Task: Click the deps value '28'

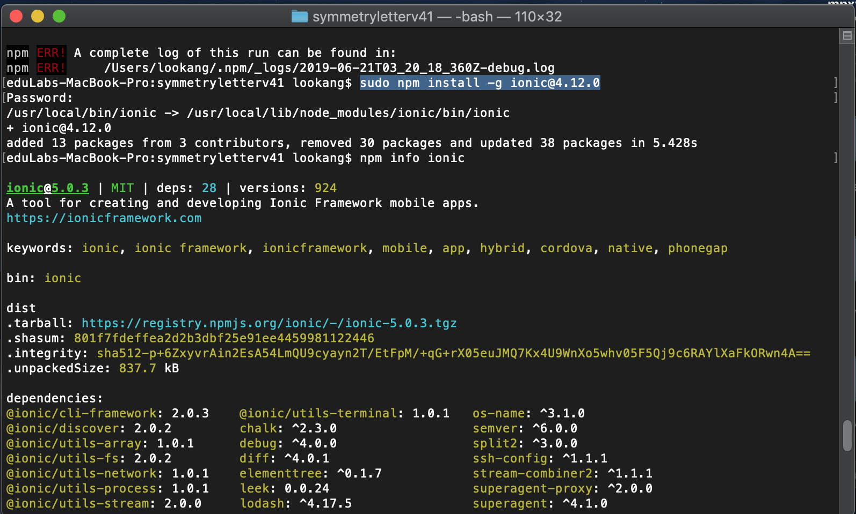Action: [x=209, y=188]
